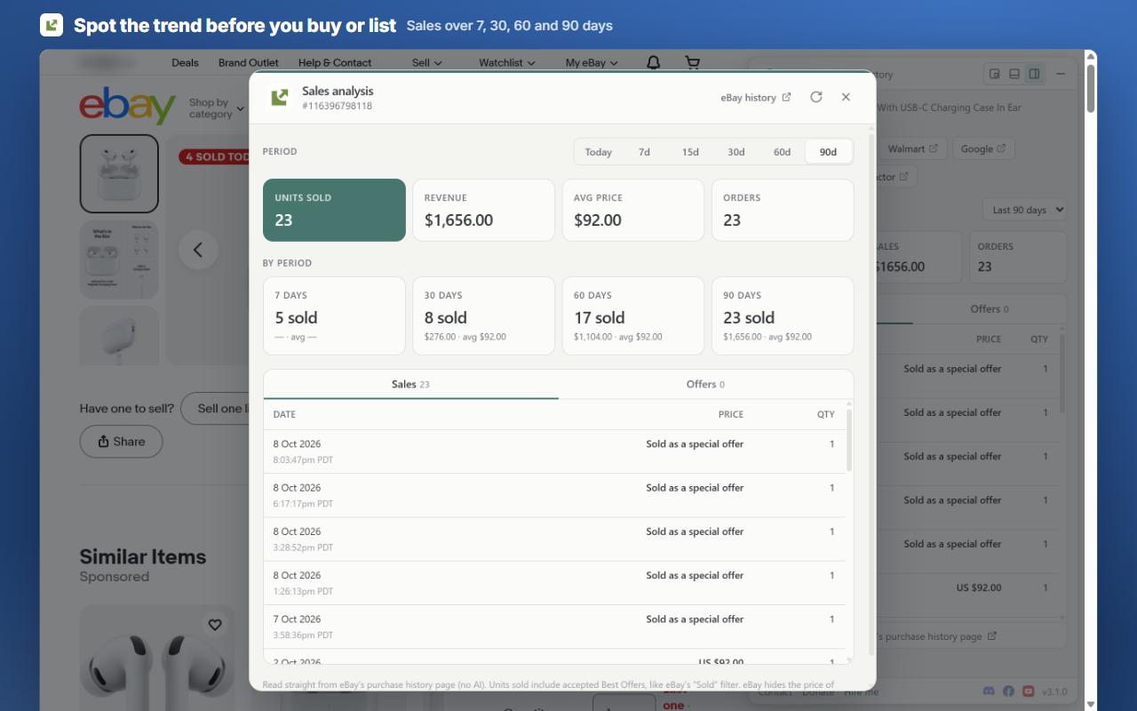
Task: Switch to the Offers tab in dialog
Action: [x=706, y=384]
